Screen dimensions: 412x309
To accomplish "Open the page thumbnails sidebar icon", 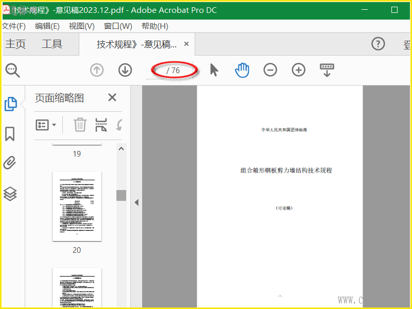I will tap(10, 104).
